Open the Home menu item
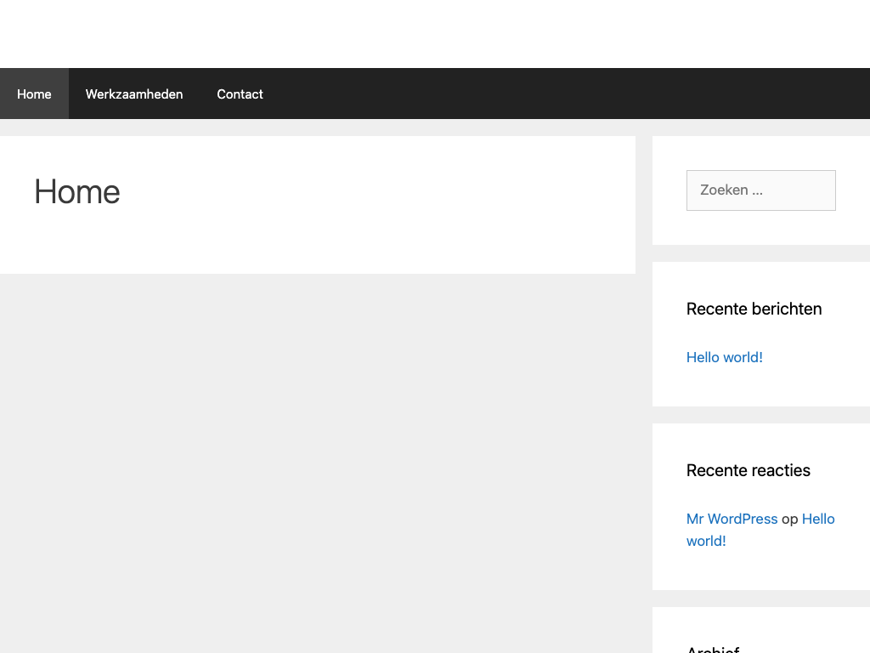Screen dimensions: 870x653 (x=34, y=94)
